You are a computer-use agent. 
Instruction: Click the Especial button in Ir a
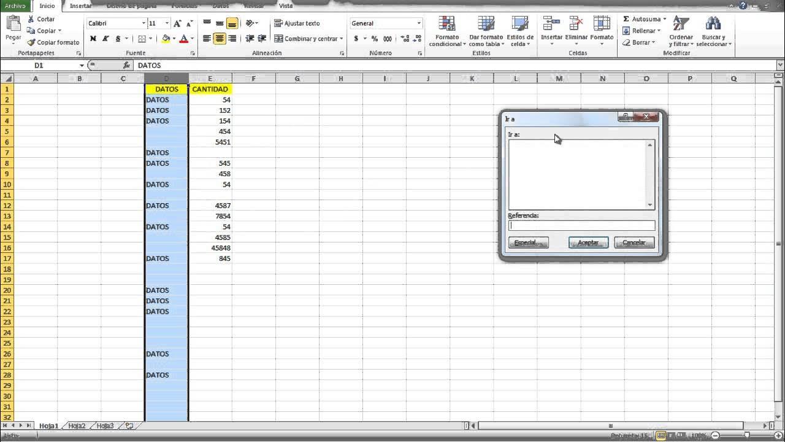click(x=528, y=242)
